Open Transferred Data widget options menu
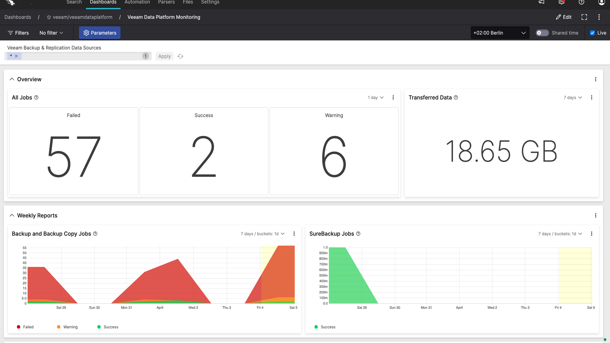Screen dimensions: 610x343 (591, 98)
